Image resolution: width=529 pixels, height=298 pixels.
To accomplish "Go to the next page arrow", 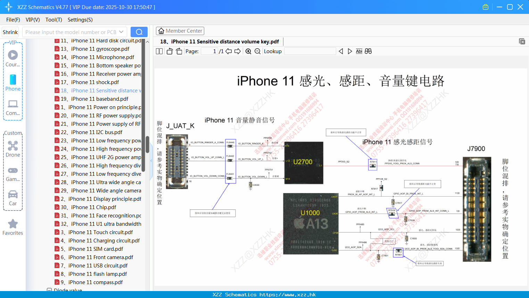I will pyautogui.click(x=238, y=51).
